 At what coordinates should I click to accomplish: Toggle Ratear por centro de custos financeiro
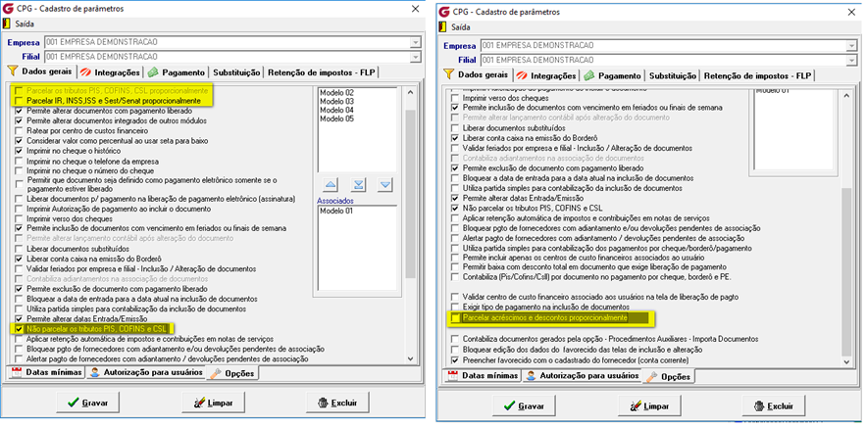coord(20,131)
